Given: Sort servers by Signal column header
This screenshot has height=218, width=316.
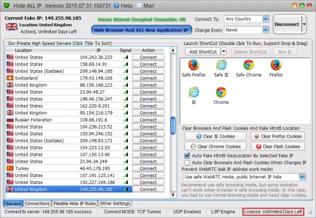Looking at the screenshot, I should 125,50.
